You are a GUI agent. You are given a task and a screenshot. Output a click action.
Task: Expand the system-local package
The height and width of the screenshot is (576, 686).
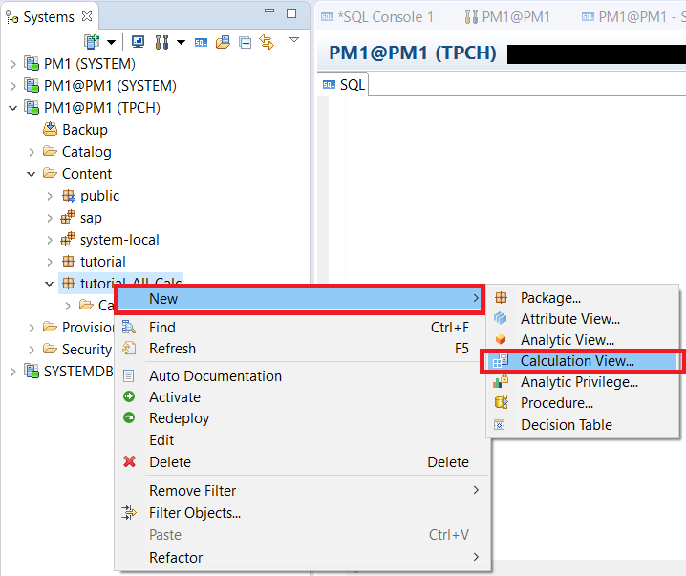[x=50, y=240]
